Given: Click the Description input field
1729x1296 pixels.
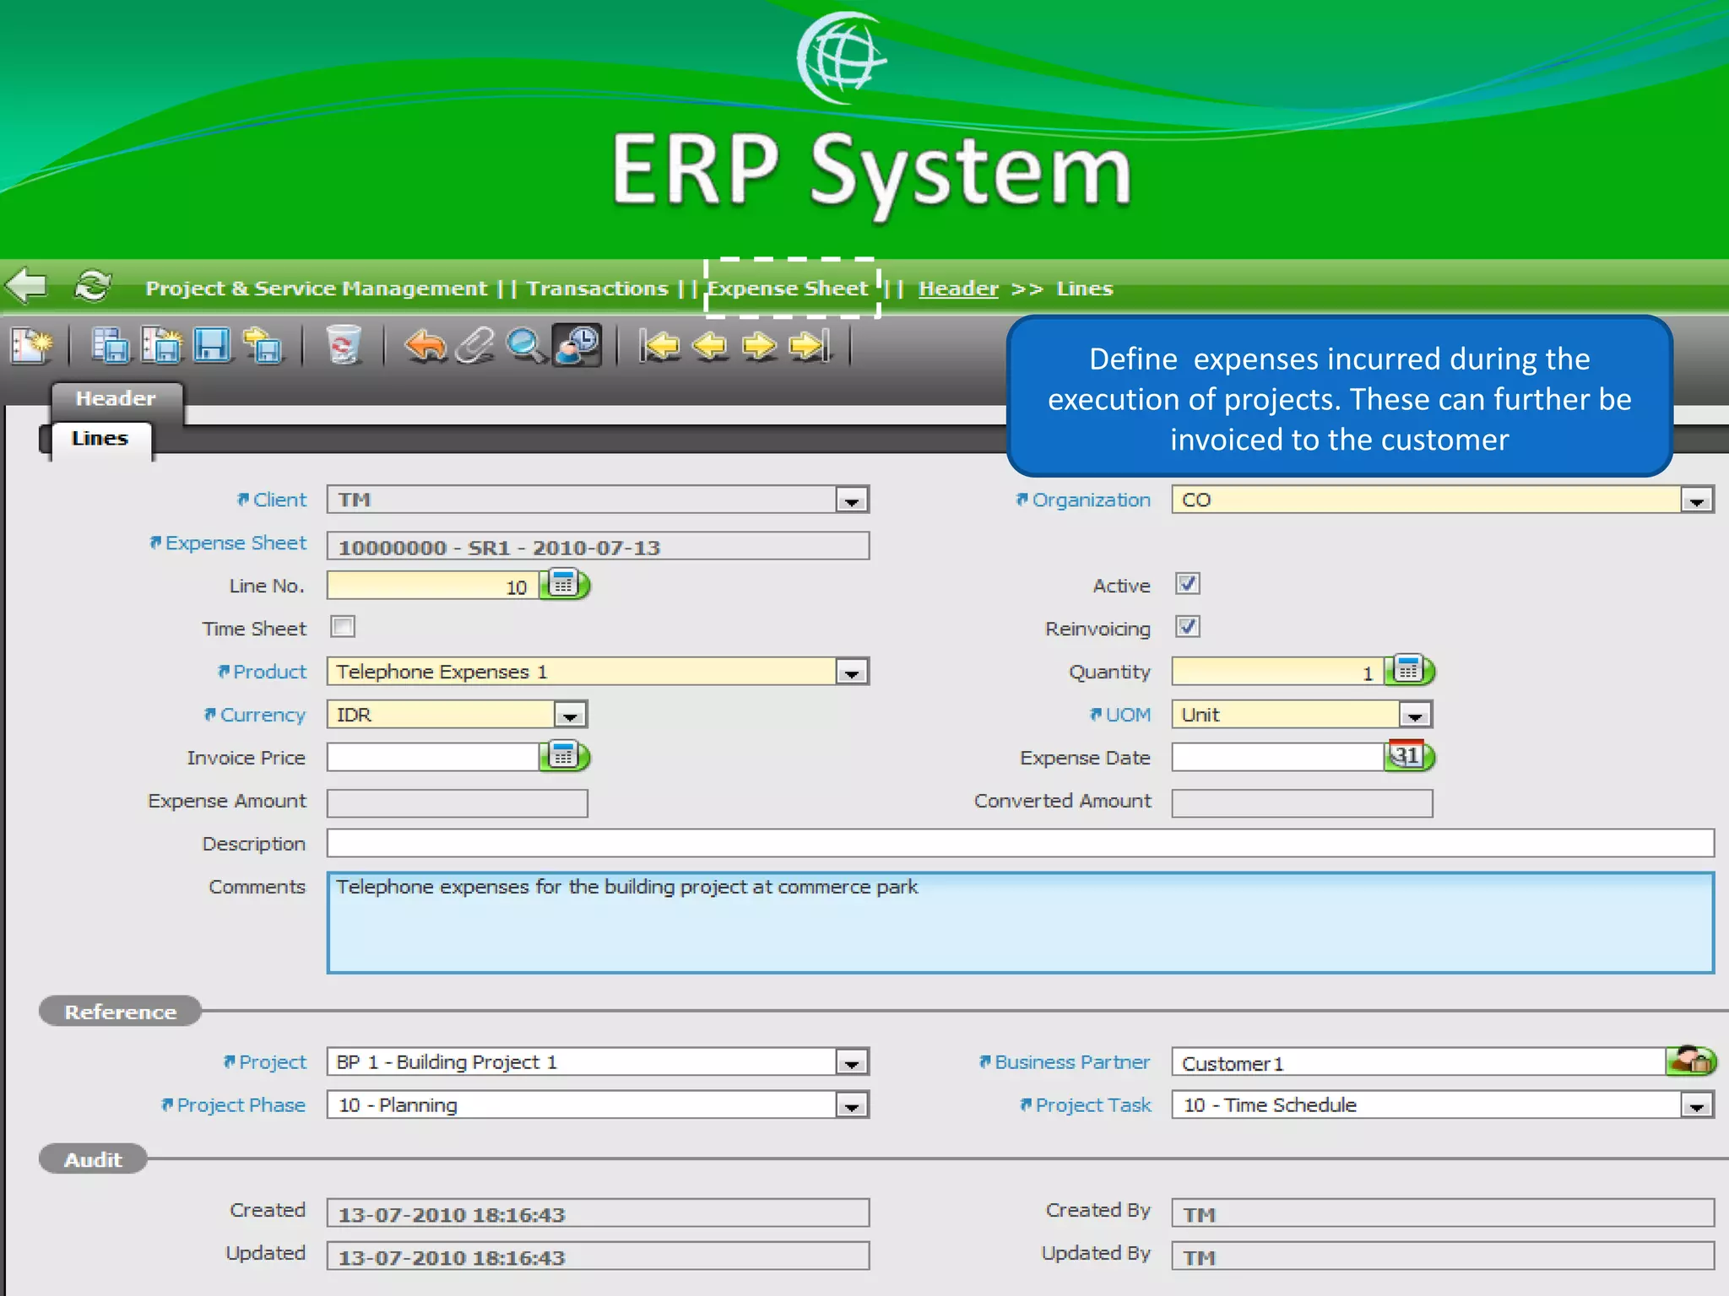Looking at the screenshot, I should (1021, 843).
